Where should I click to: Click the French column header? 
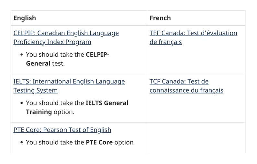click(160, 18)
